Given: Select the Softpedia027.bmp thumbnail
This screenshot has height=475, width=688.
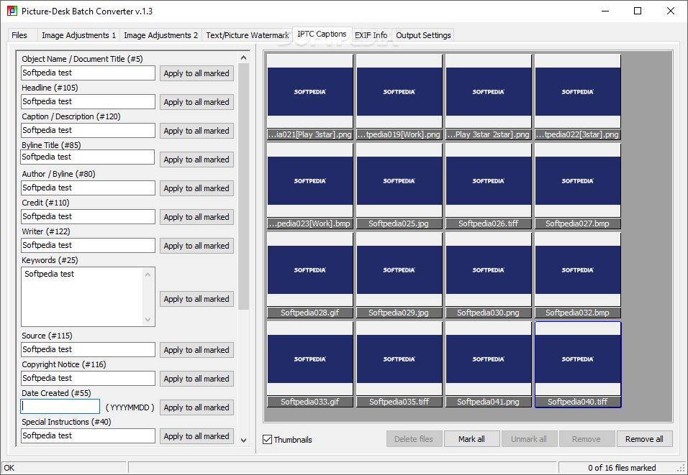Looking at the screenshot, I should [578, 186].
